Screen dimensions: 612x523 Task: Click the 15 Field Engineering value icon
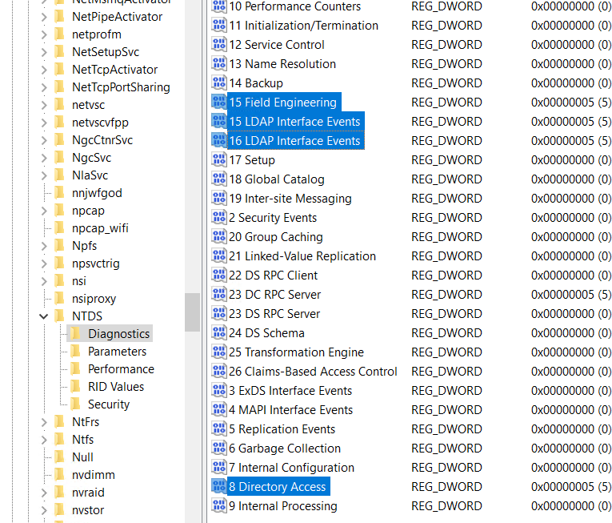tap(218, 103)
